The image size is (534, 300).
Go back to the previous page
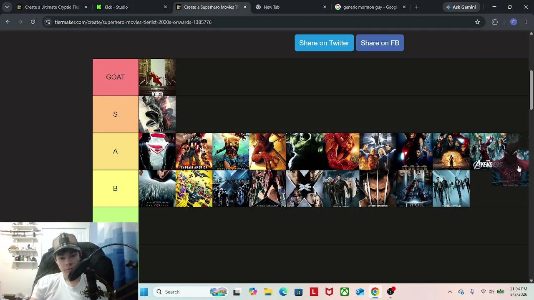tap(8, 22)
